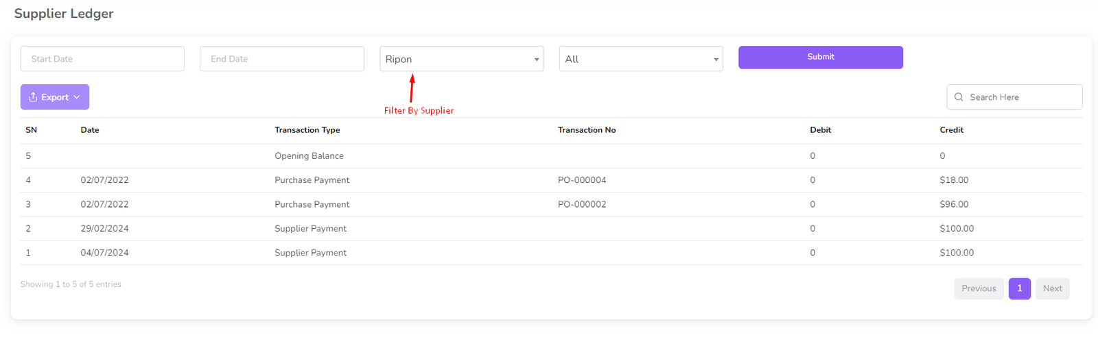The image size is (1098, 359).
Task: Sort by the SN column header
Action: [32, 130]
